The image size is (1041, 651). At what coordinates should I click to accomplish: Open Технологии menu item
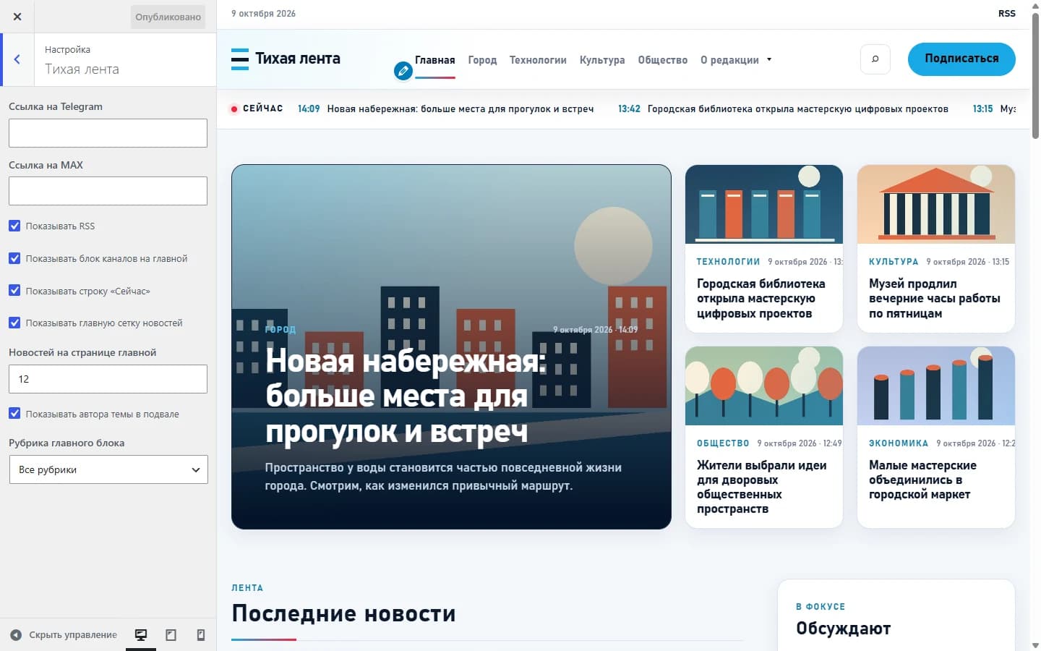click(x=538, y=60)
